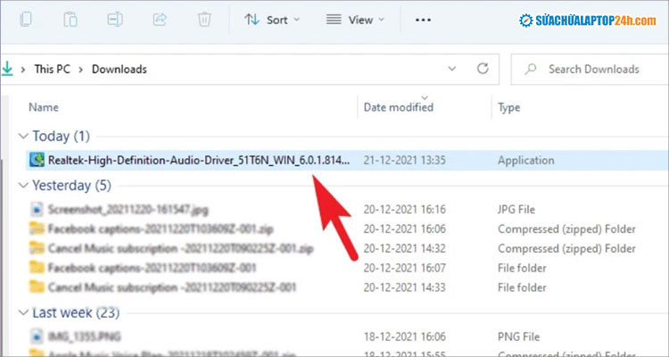The width and height of the screenshot is (669, 357).
Task: Click the Share icon in toolbar
Action: (x=161, y=19)
